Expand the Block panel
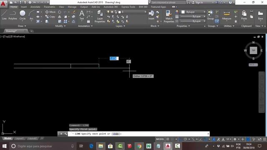 pyautogui.click(x=155, y=26)
